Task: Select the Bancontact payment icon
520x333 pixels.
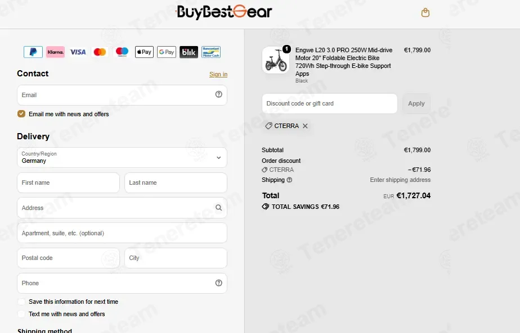Action: 211,52
